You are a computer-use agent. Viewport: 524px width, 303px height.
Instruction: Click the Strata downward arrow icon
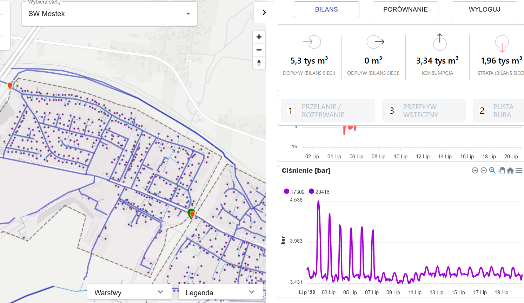tap(502, 44)
